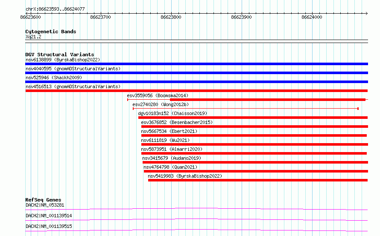Image resolution: width=380 pixels, height=236 pixels.
Task: Click the thin red line of esv2740280
Action: [x=246, y=109]
